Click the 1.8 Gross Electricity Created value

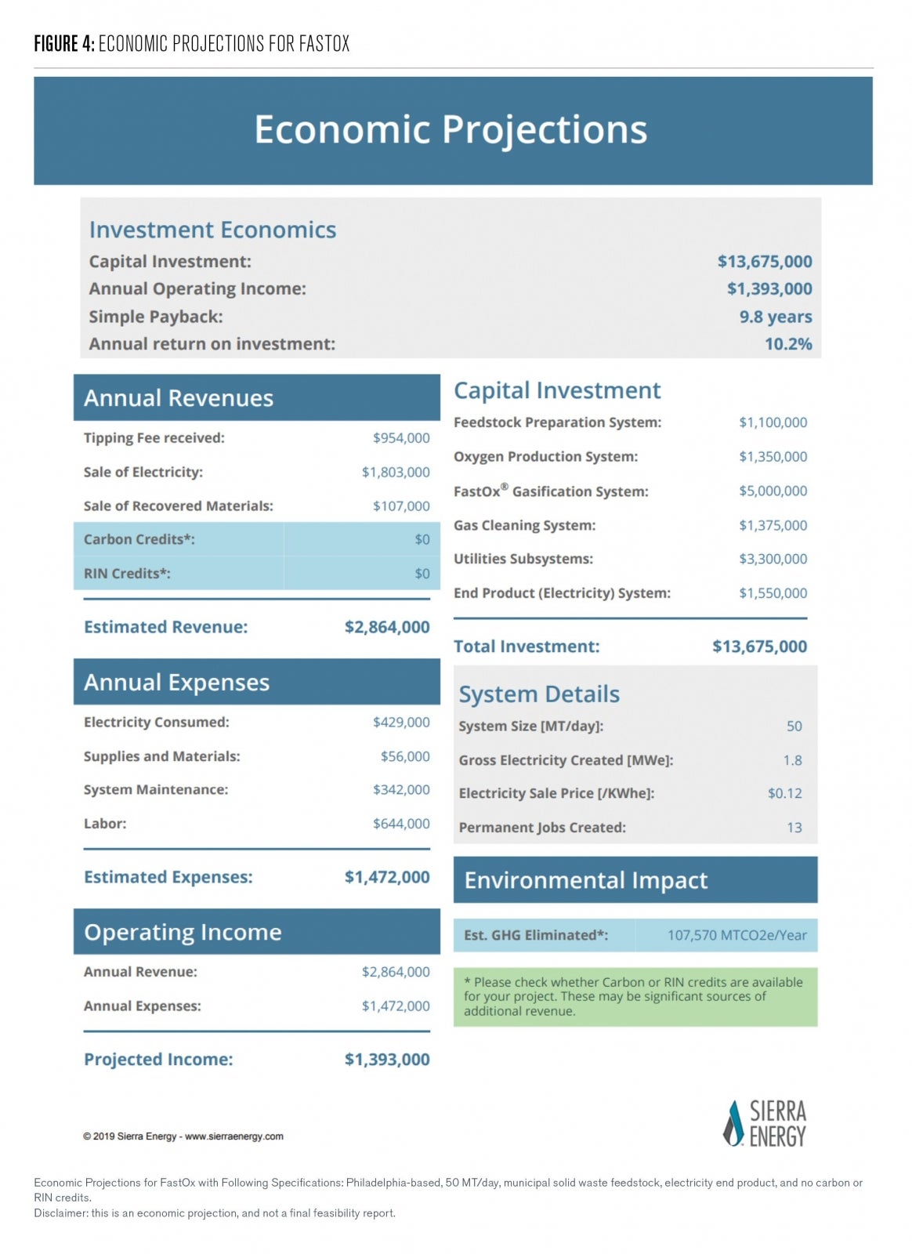click(793, 760)
